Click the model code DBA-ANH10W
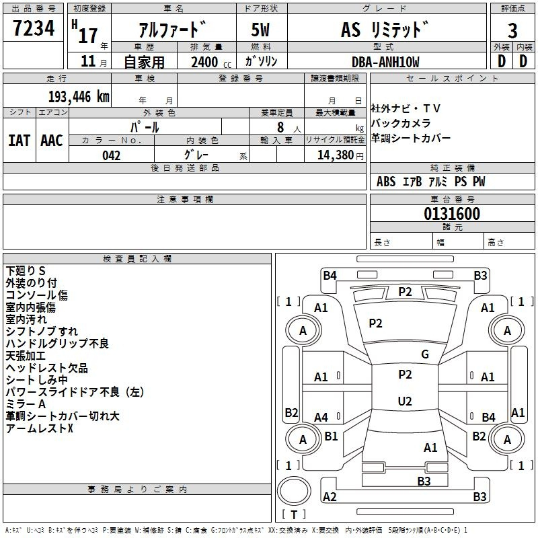 [385, 62]
